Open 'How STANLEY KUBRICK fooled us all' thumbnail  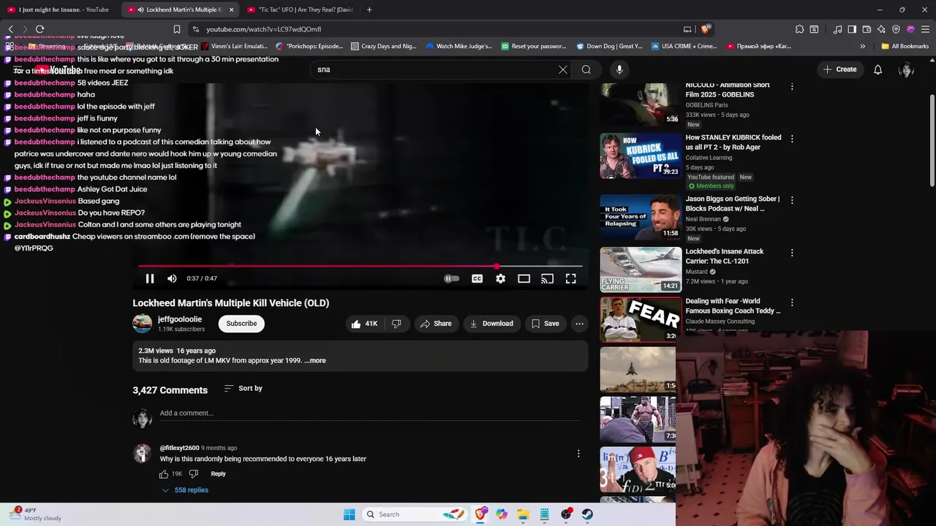click(641, 156)
